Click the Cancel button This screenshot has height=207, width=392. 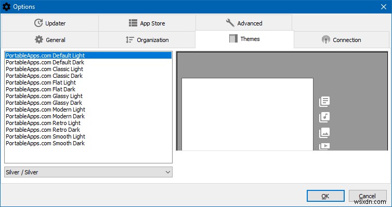coord(367,196)
